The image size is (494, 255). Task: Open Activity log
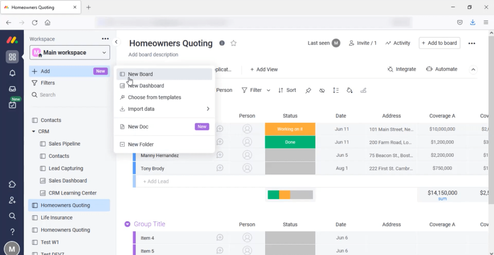click(x=398, y=43)
